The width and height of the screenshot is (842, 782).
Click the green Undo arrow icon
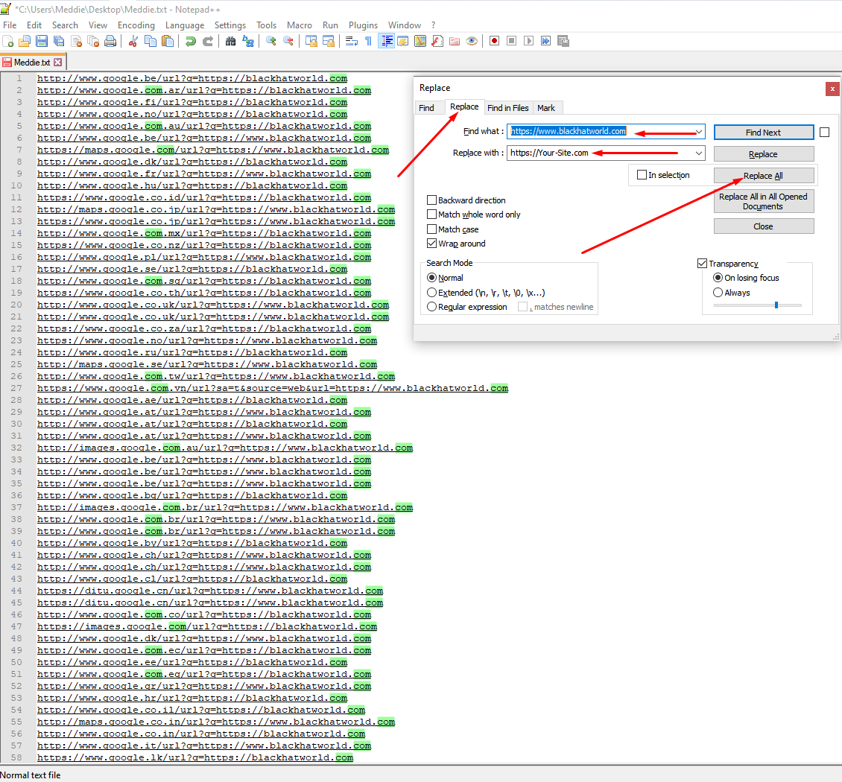190,41
